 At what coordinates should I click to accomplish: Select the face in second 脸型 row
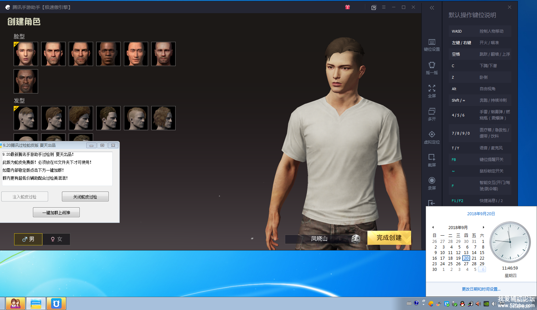pos(26,81)
